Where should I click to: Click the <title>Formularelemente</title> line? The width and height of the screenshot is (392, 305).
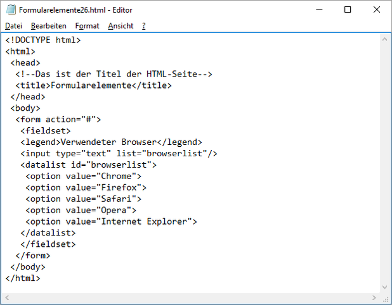coord(93,85)
